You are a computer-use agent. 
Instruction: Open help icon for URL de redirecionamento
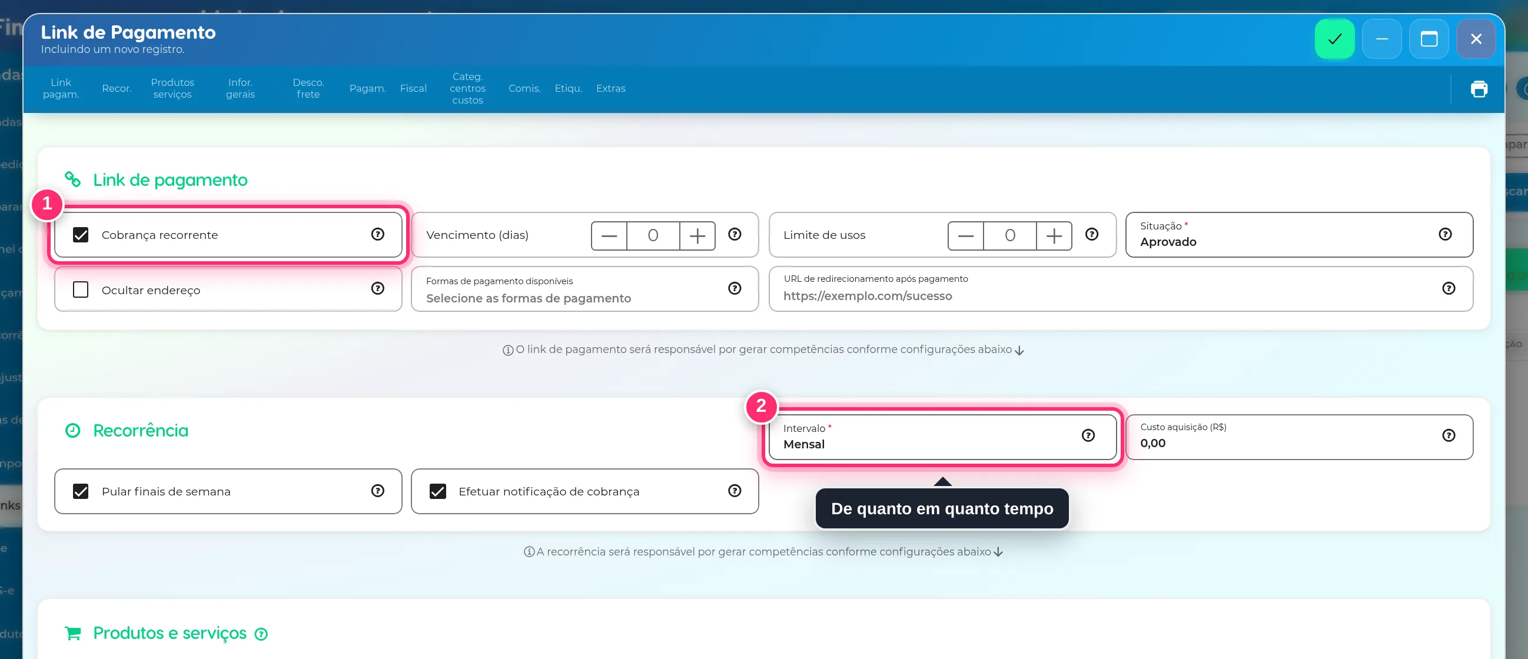(1449, 288)
